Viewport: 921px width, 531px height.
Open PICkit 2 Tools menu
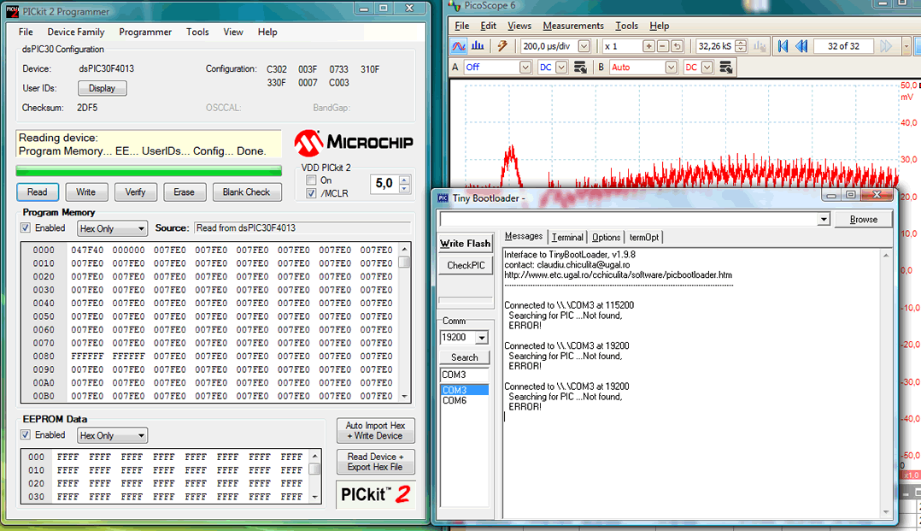tap(197, 32)
